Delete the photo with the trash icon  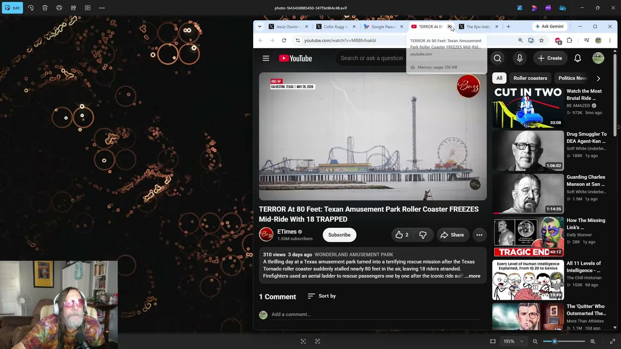point(45,8)
